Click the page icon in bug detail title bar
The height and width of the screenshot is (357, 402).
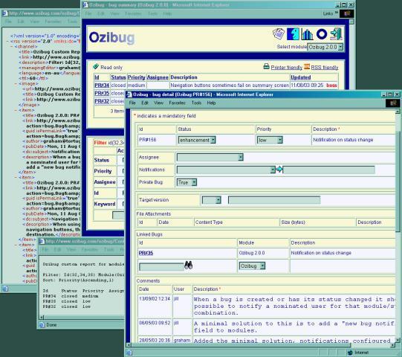click(x=129, y=94)
